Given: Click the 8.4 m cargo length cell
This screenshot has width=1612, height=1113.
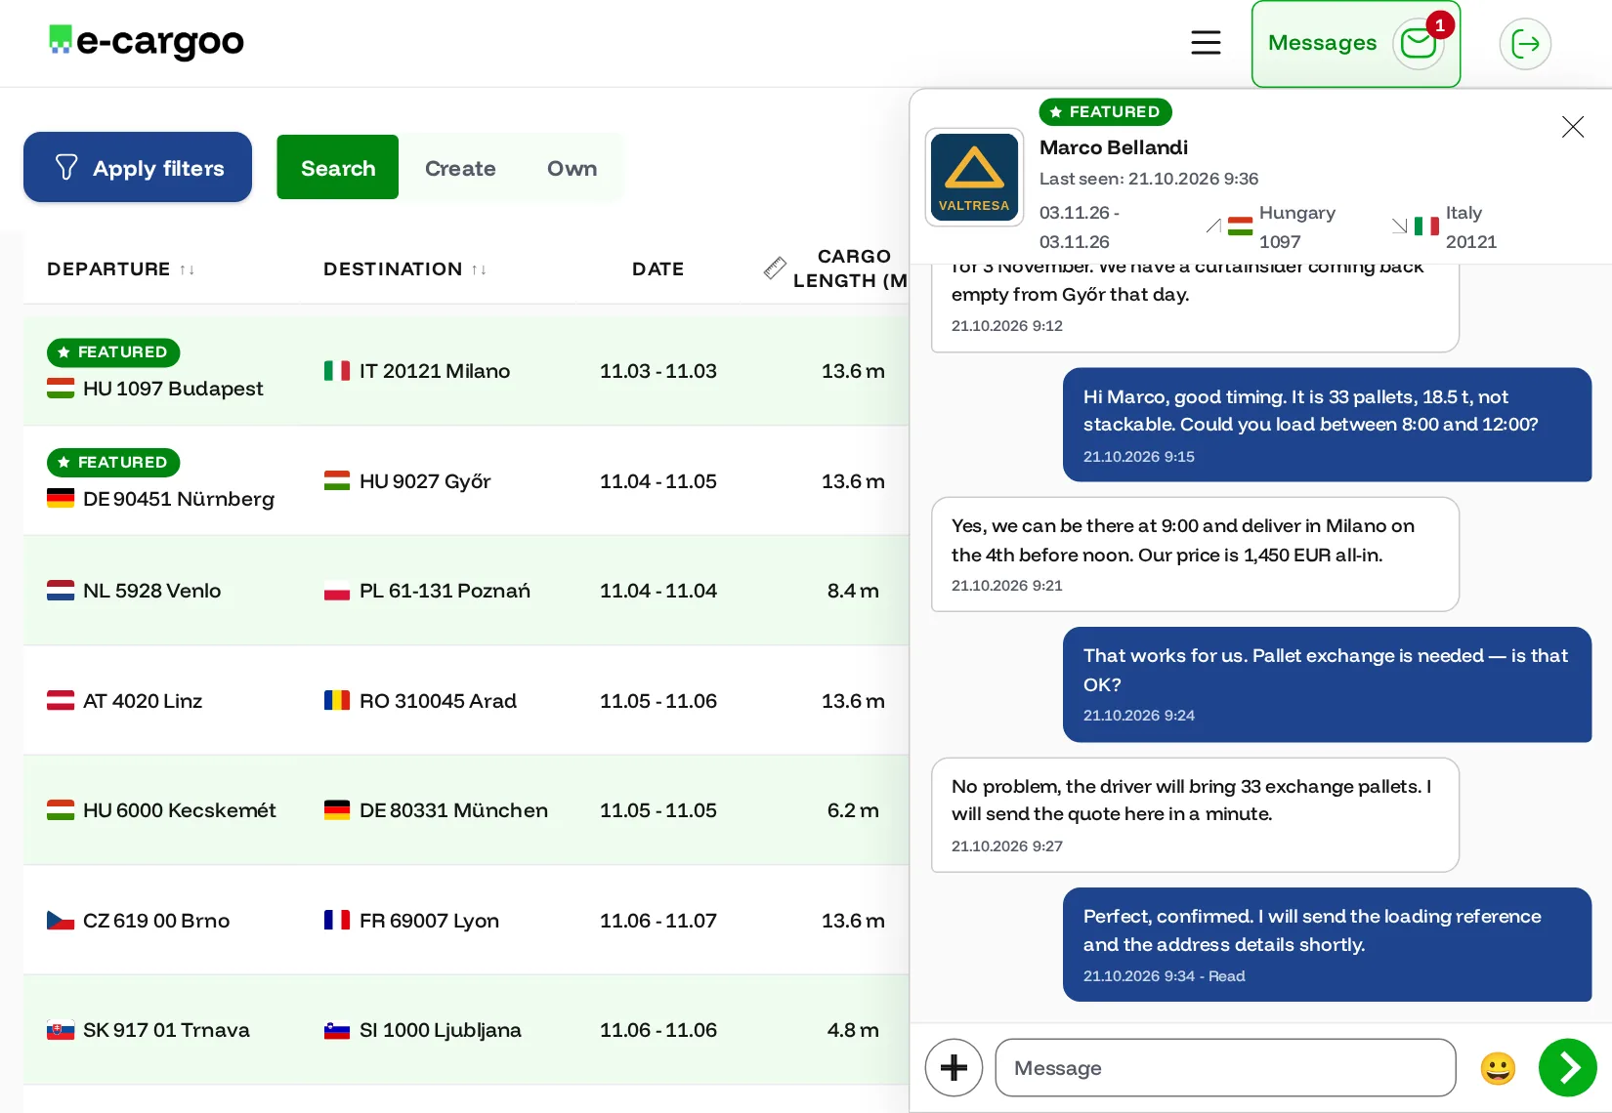Looking at the screenshot, I should [853, 591].
